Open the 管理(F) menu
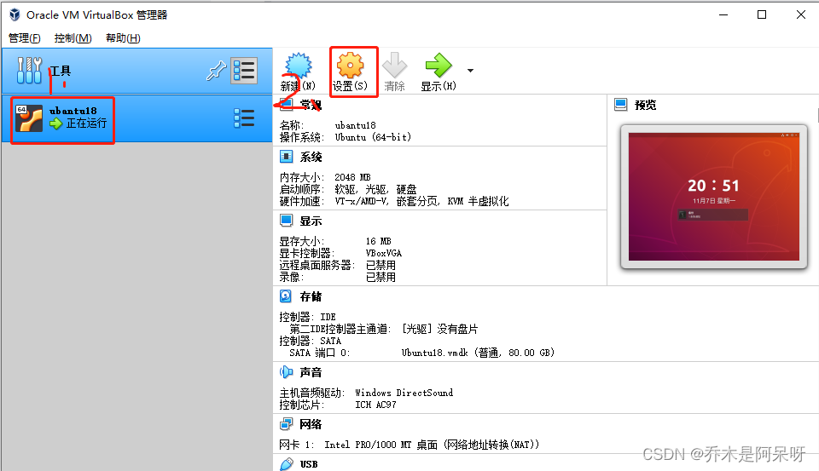 pyautogui.click(x=25, y=38)
